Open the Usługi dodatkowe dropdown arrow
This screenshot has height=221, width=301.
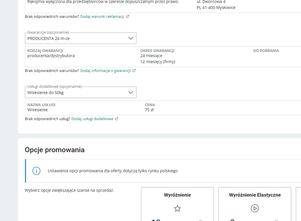tap(130, 92)
